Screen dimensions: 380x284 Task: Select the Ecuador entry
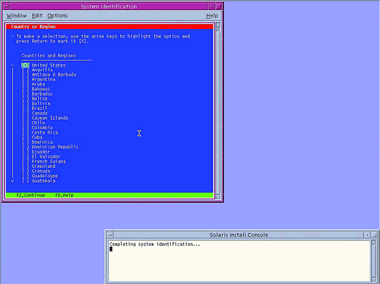[41, 152]
